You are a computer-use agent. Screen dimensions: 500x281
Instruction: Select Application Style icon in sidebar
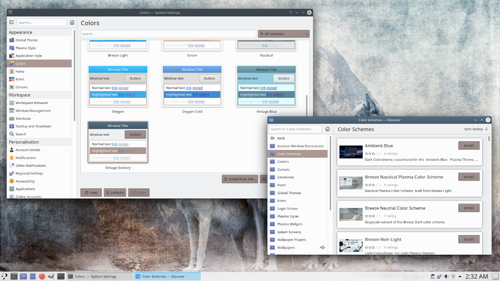click(12, 56)
